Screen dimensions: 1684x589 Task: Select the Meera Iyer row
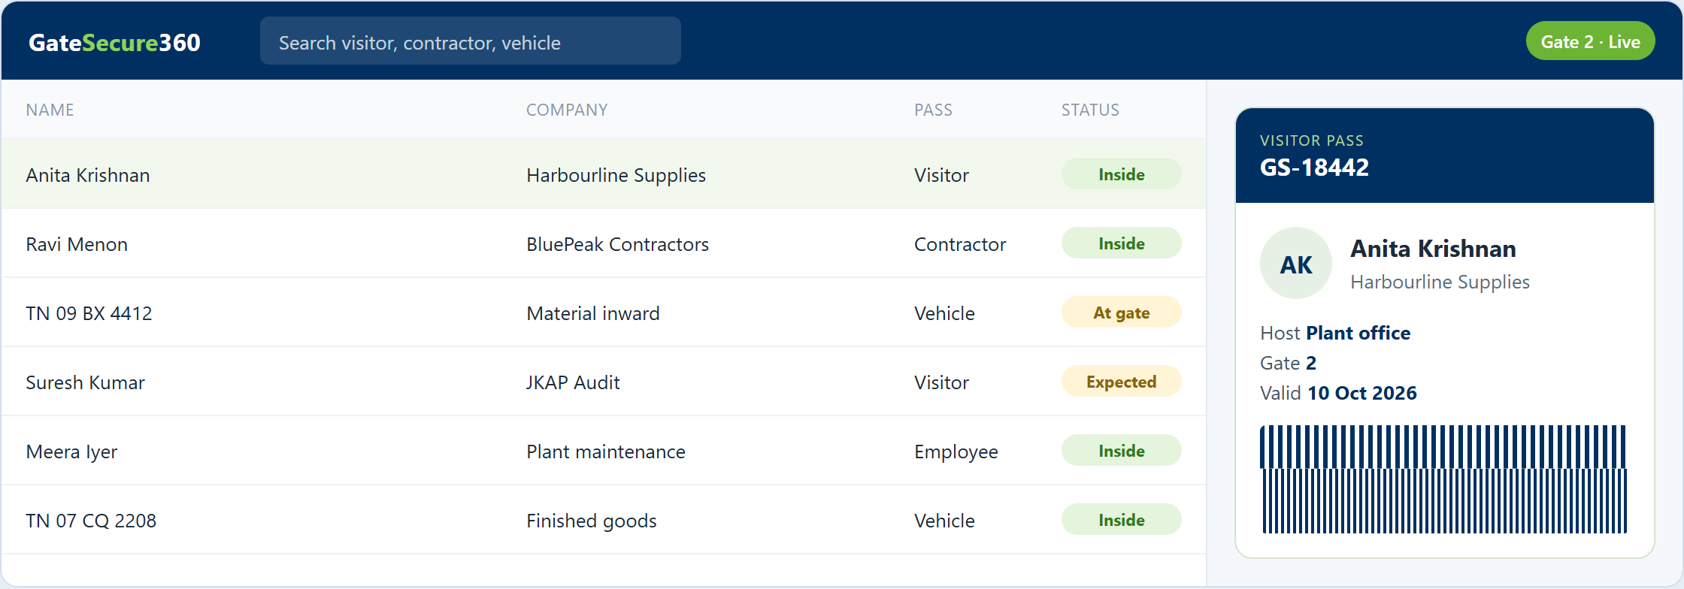pos(604,451)
